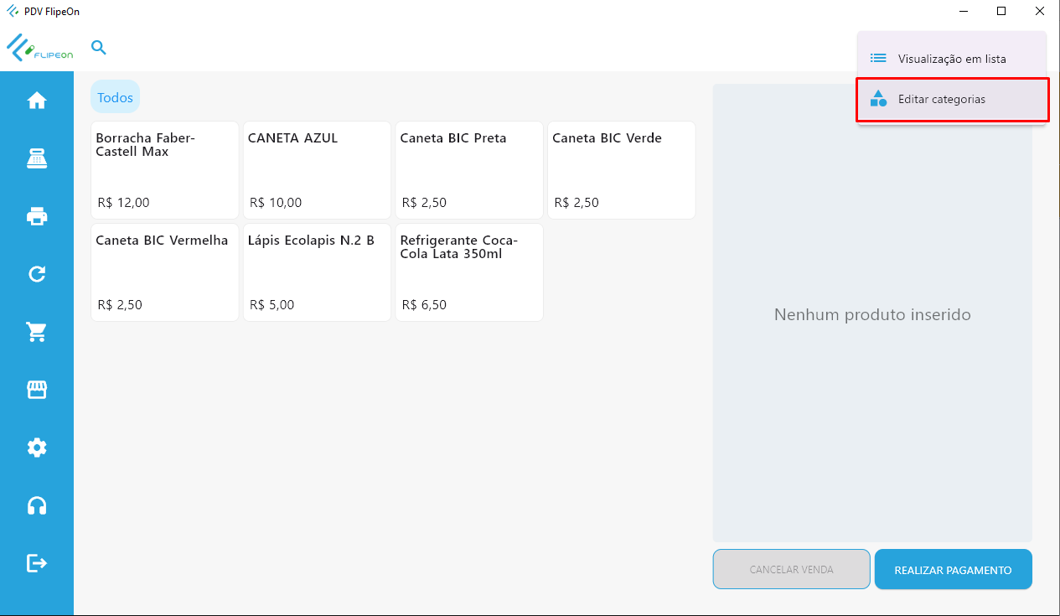Select the CANETA AZUL product card
The width and height of the screenshot is (1060, 616).
coord(317,170)
